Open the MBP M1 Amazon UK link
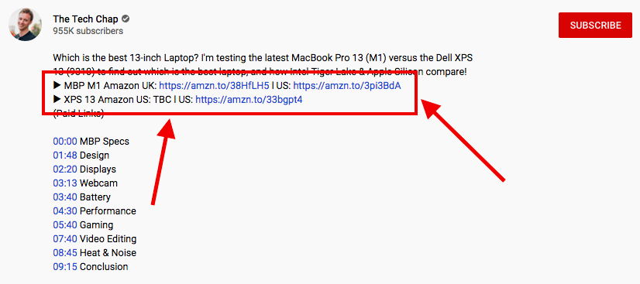 tap(214, 86)
